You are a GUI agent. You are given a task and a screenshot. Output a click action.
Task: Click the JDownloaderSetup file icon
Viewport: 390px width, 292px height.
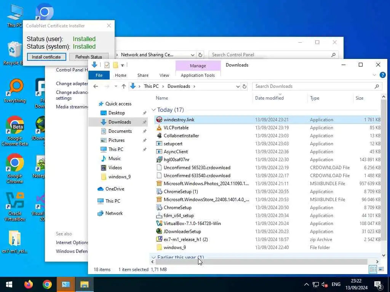[x=159, y=232]
